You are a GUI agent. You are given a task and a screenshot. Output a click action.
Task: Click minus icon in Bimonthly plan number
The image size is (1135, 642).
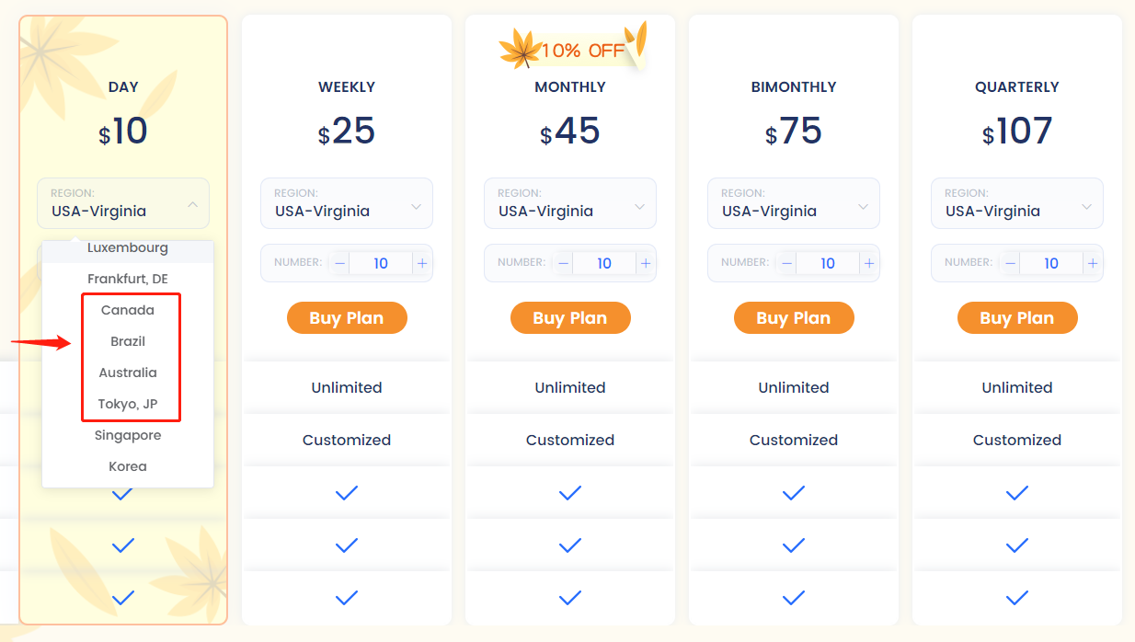[787, 263]
